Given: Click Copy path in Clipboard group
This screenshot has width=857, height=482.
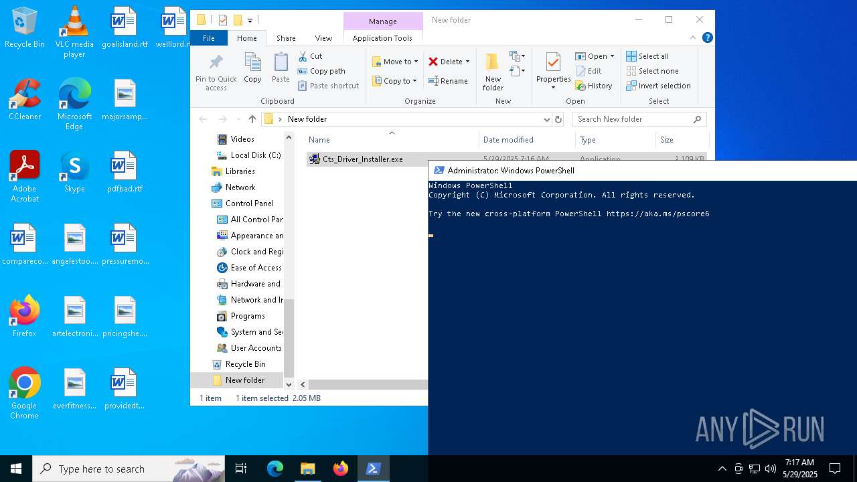Looking at the screenshot, I should point(321,71).
